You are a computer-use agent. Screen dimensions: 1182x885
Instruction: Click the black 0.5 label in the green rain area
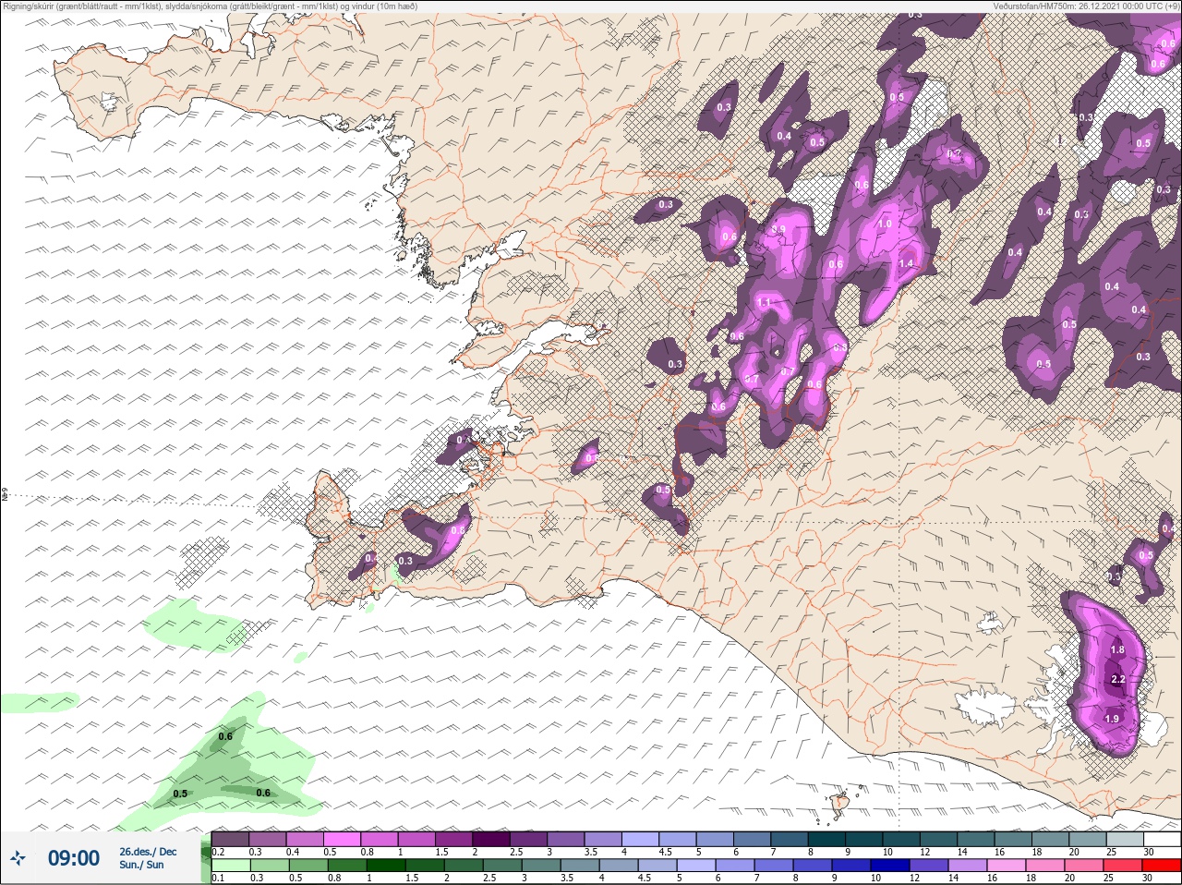point(180,794)
